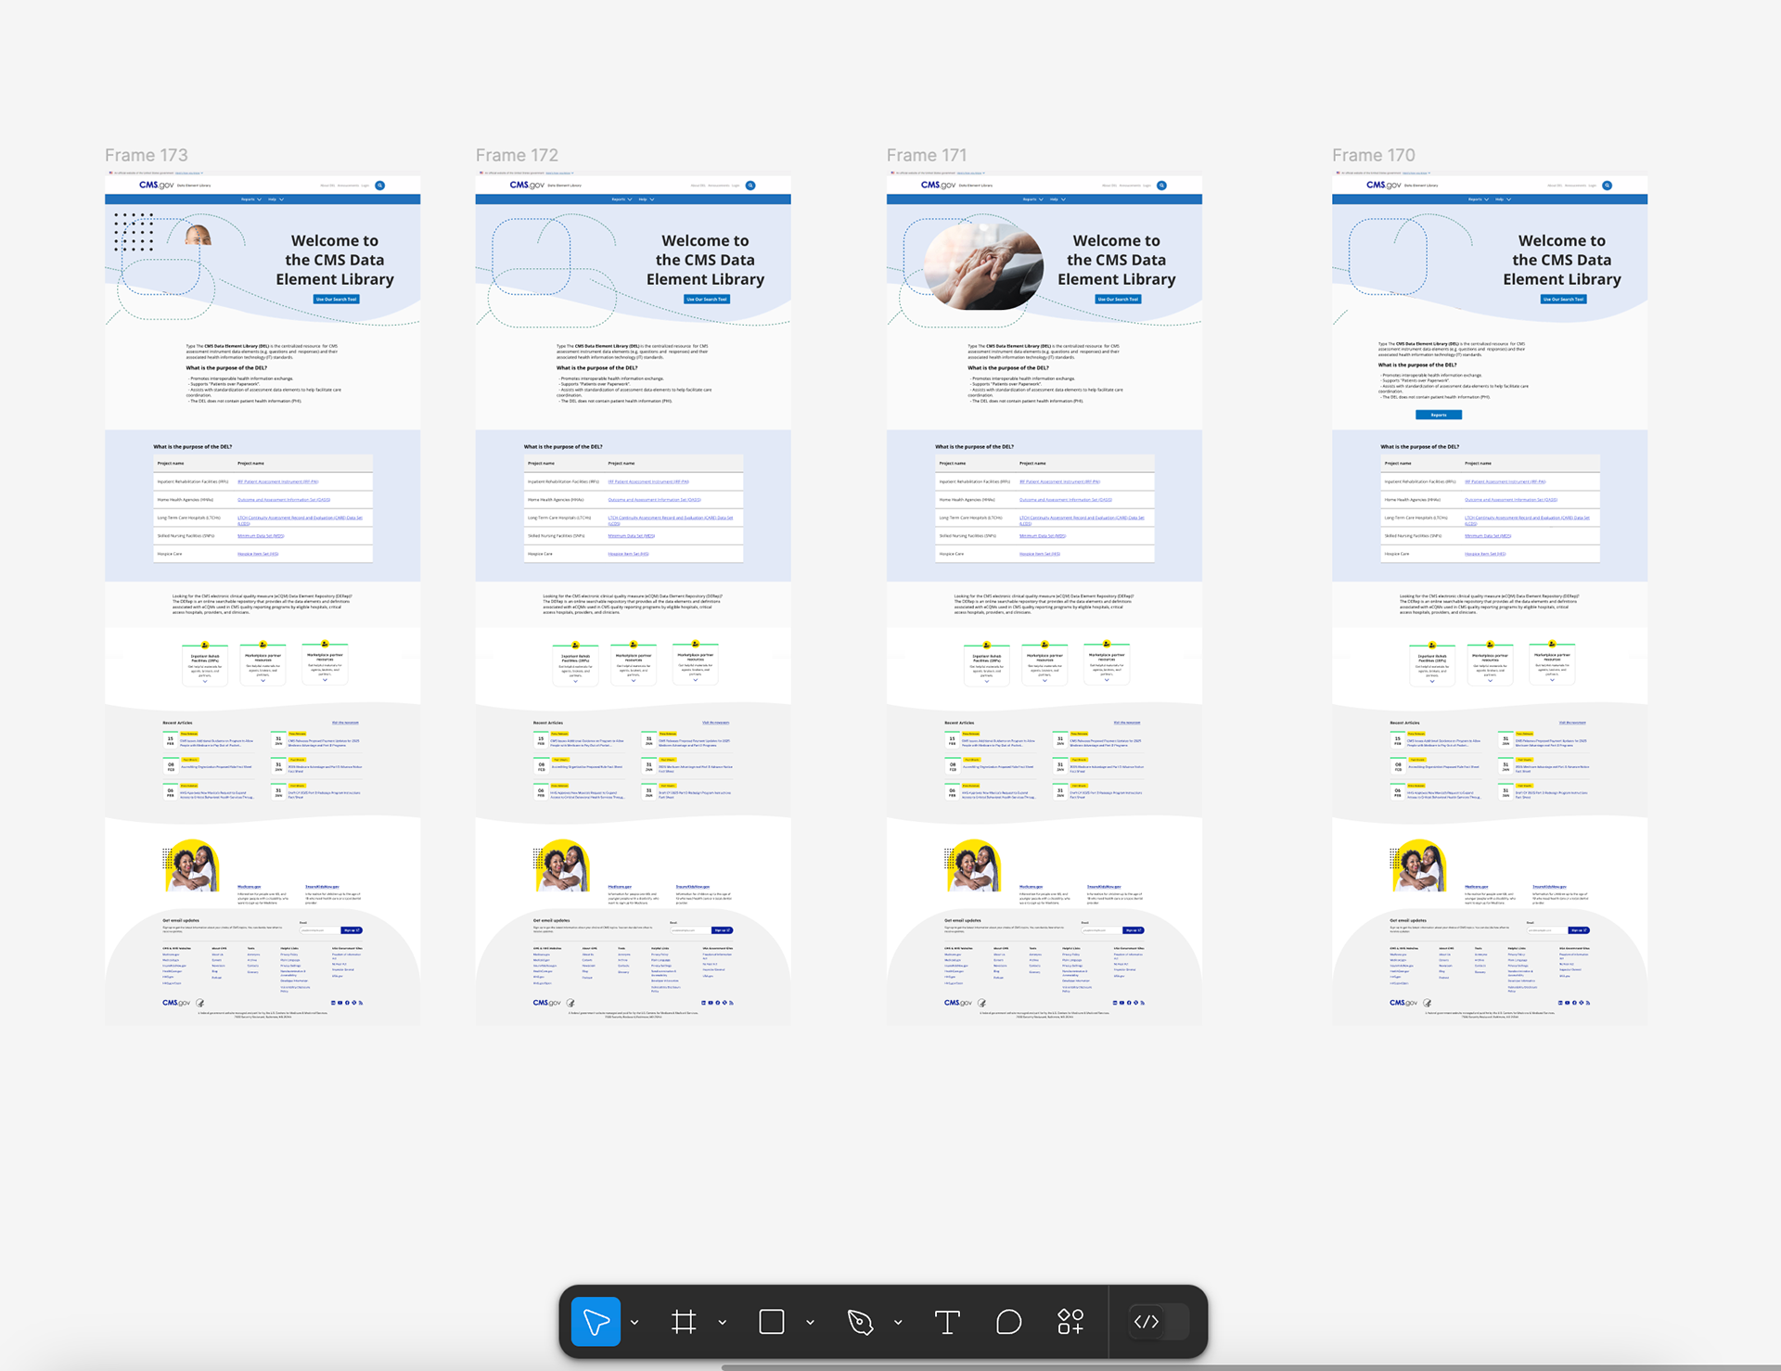The height and width of the screenshot is (1371, 1781).
Task: Expand the shape tools chevron
Action: pos(810,1323)
